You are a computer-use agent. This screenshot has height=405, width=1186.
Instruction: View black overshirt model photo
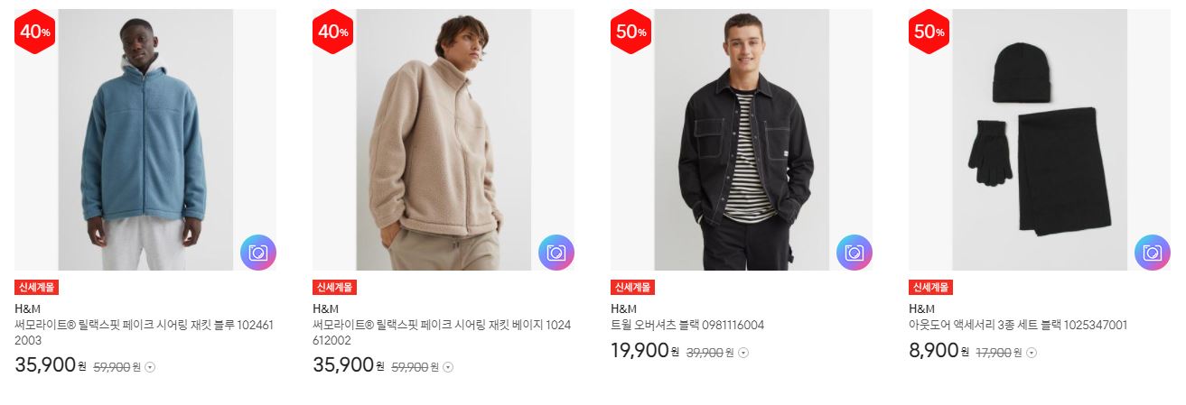(742, 140)
